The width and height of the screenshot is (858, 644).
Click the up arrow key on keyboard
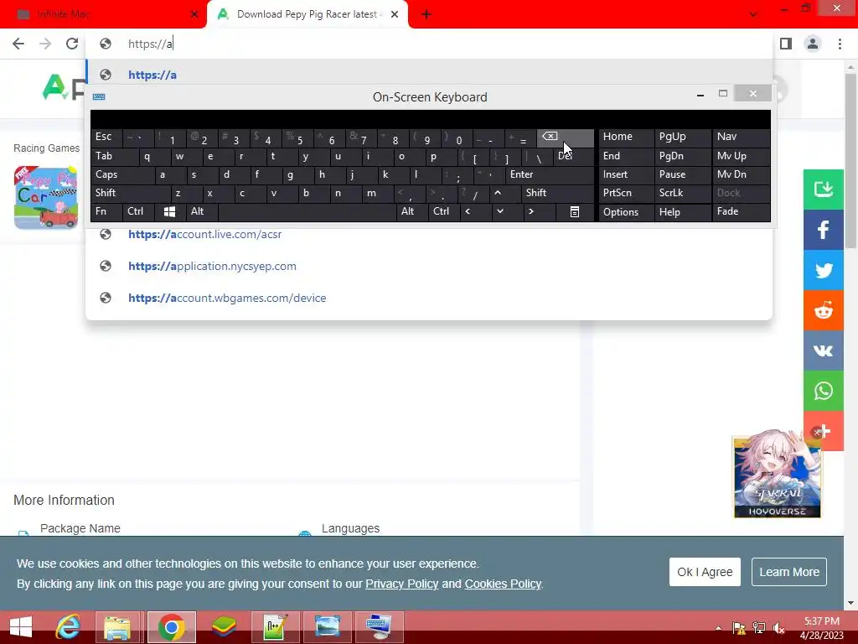498,193
